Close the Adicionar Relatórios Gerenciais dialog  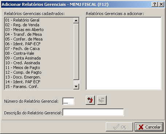tap(161, 4)
